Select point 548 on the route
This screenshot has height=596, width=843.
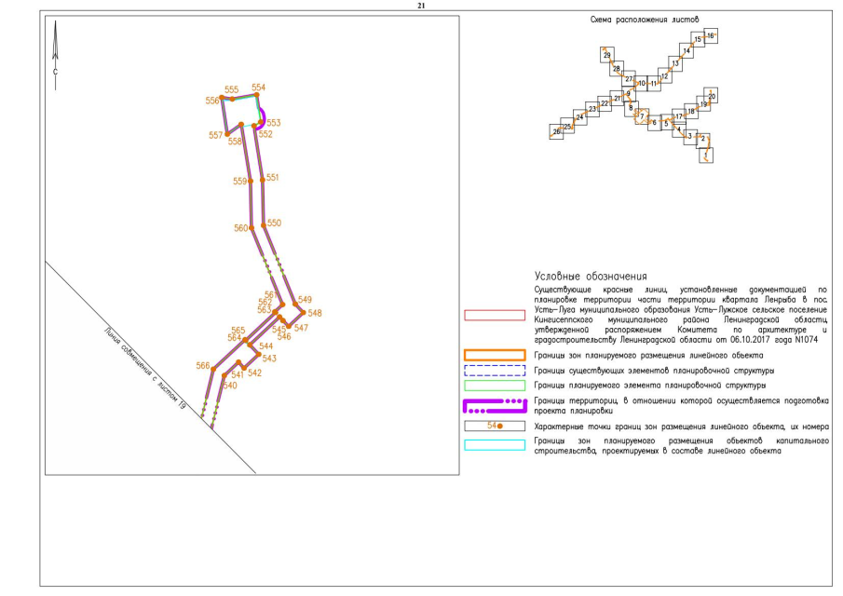[x=303, y=313]
